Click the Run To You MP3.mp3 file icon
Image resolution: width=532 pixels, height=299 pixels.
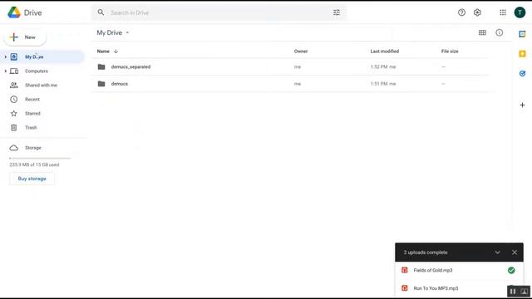point(405,288)
